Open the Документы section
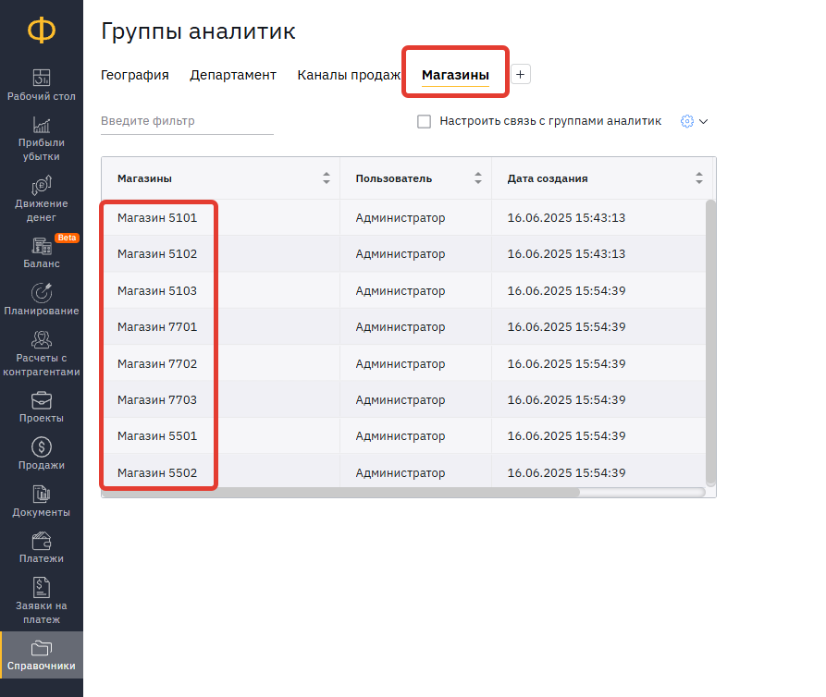This screenshot has width=826, height=697. [x=41, y=501]
